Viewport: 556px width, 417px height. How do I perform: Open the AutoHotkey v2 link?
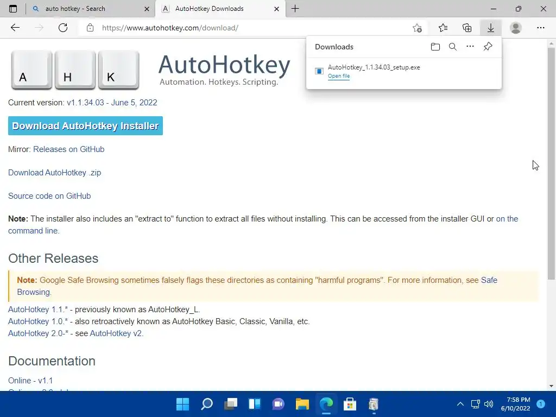click(116, 334)
